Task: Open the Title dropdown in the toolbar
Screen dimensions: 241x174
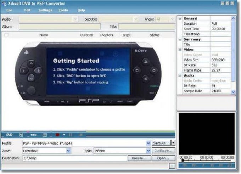Action: point(34,135)
